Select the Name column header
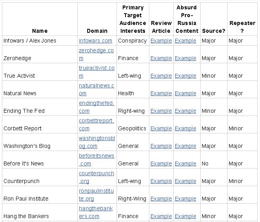Viewport: 260px width, 222px height. (39, 31)
